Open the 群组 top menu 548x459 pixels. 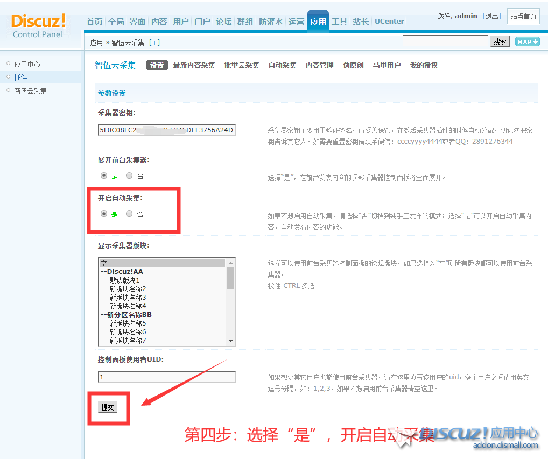click(245, 22)
